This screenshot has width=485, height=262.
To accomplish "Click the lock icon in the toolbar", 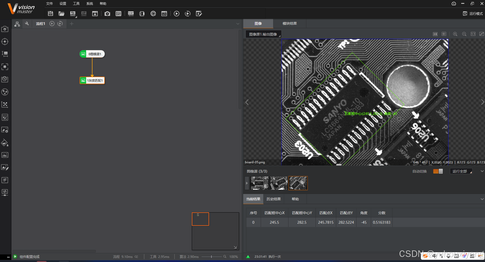I will pyautogui.click(x=95, y=14).
